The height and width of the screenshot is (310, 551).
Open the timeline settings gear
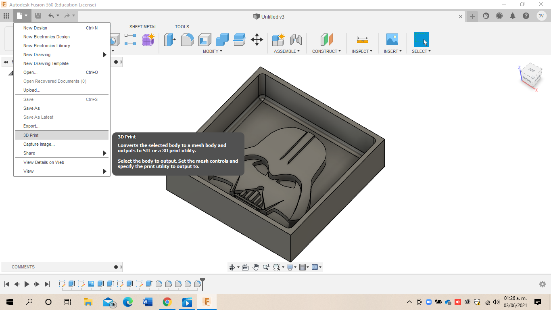point(543,284)
